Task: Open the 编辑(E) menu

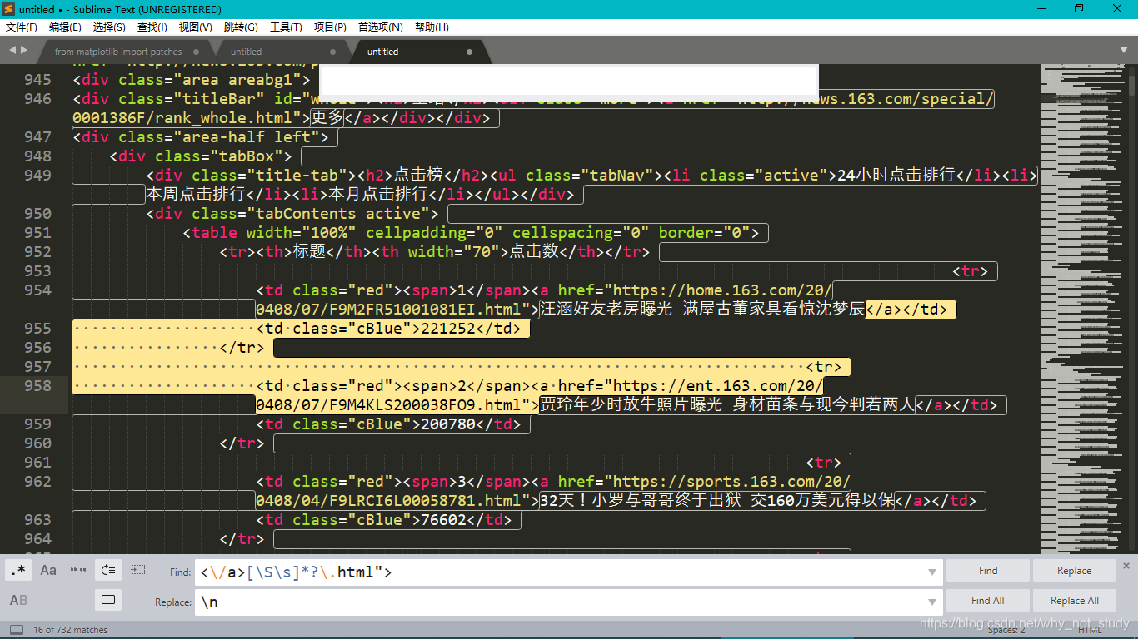Action: pos(65,27)
